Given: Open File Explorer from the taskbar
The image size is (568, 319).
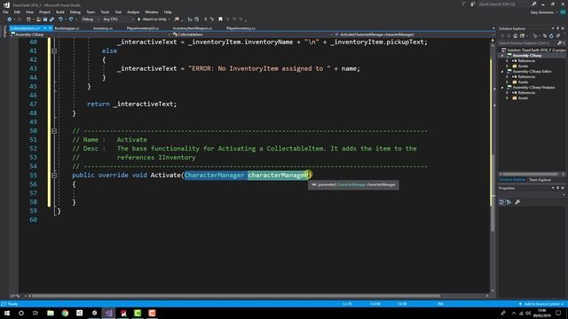Looking at the screenshot, I should click(x=51, y=313).
